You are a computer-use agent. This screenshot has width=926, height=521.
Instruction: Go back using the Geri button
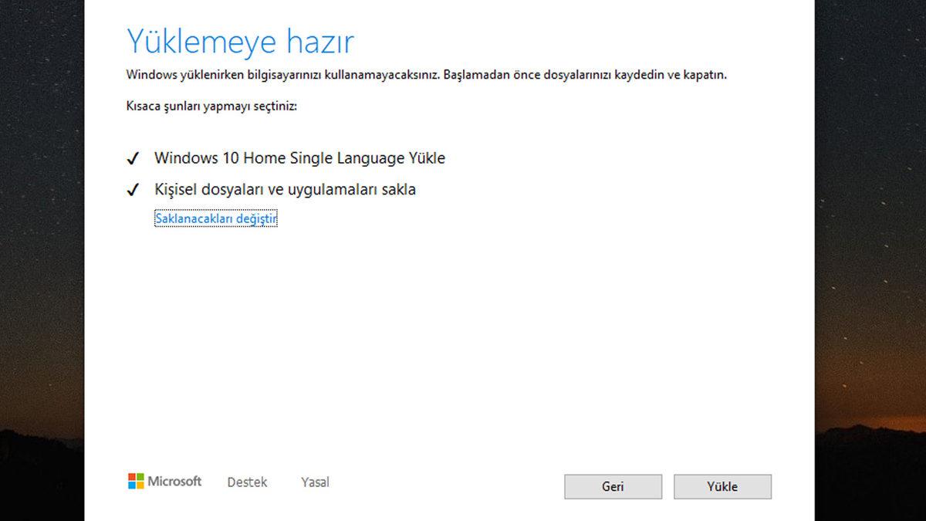coord(613,486)
